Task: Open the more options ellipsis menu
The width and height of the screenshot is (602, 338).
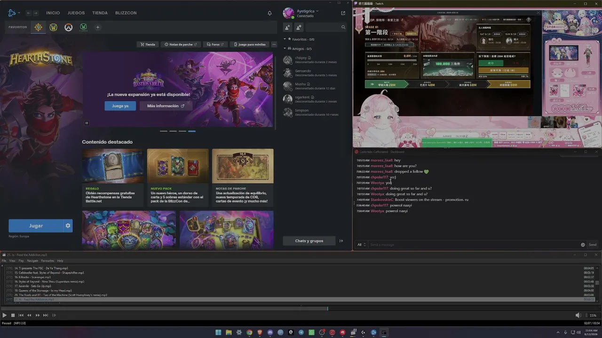Action: (274, 45)
